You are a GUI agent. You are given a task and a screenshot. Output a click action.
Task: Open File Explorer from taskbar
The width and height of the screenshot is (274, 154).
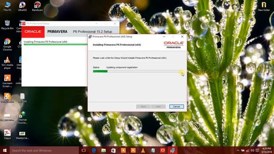point(104,150)
